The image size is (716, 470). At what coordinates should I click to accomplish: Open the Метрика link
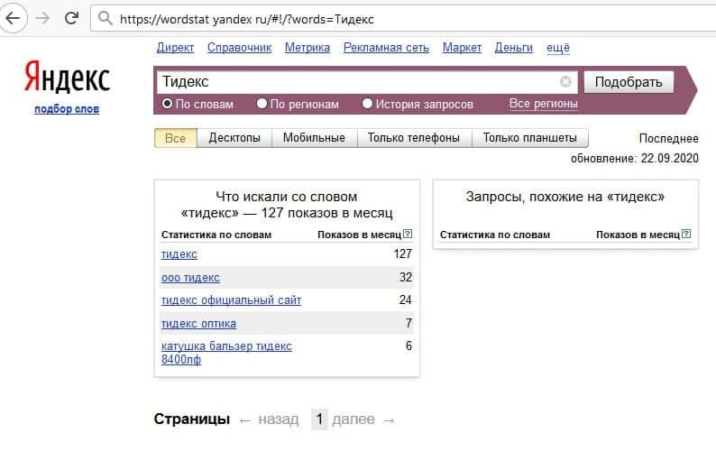308,48
